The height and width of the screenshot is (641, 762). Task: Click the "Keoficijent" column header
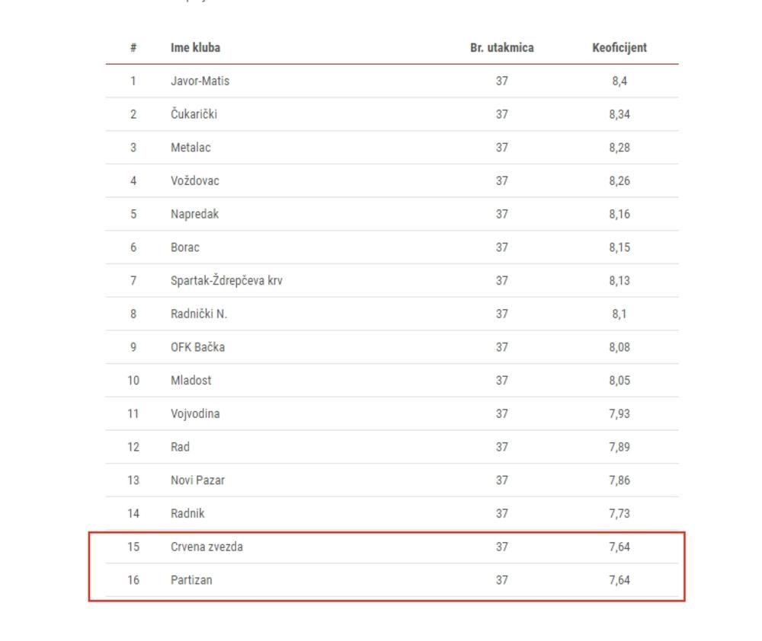pyautogui.click(x=619, y=47)
